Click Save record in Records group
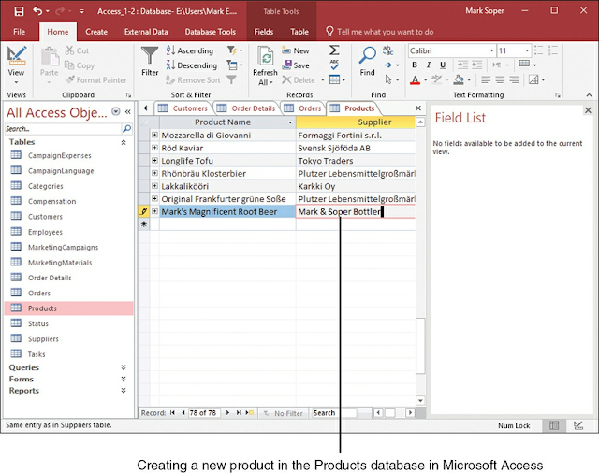Image resolution: width=599 pixels, height=473 pixels. point(296,65)
